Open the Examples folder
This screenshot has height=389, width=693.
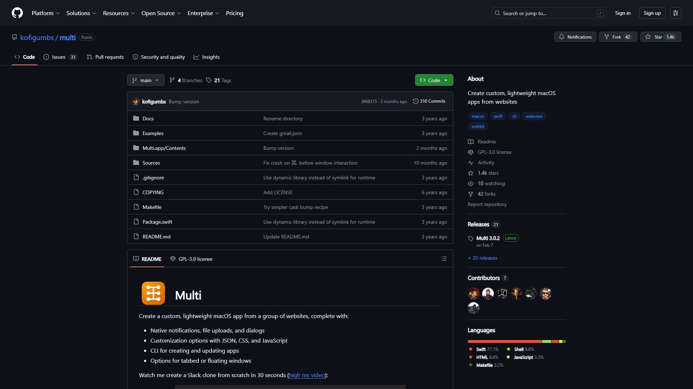click(153, 133)
